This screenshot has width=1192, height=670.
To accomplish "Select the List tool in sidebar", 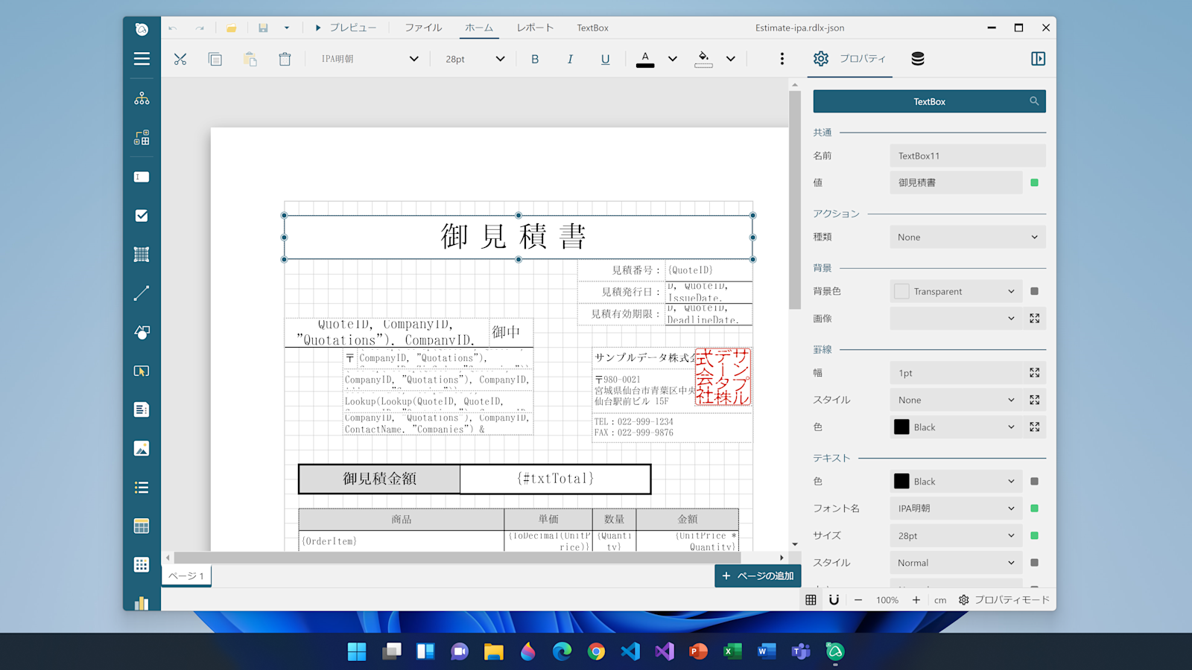I will 142,488.
